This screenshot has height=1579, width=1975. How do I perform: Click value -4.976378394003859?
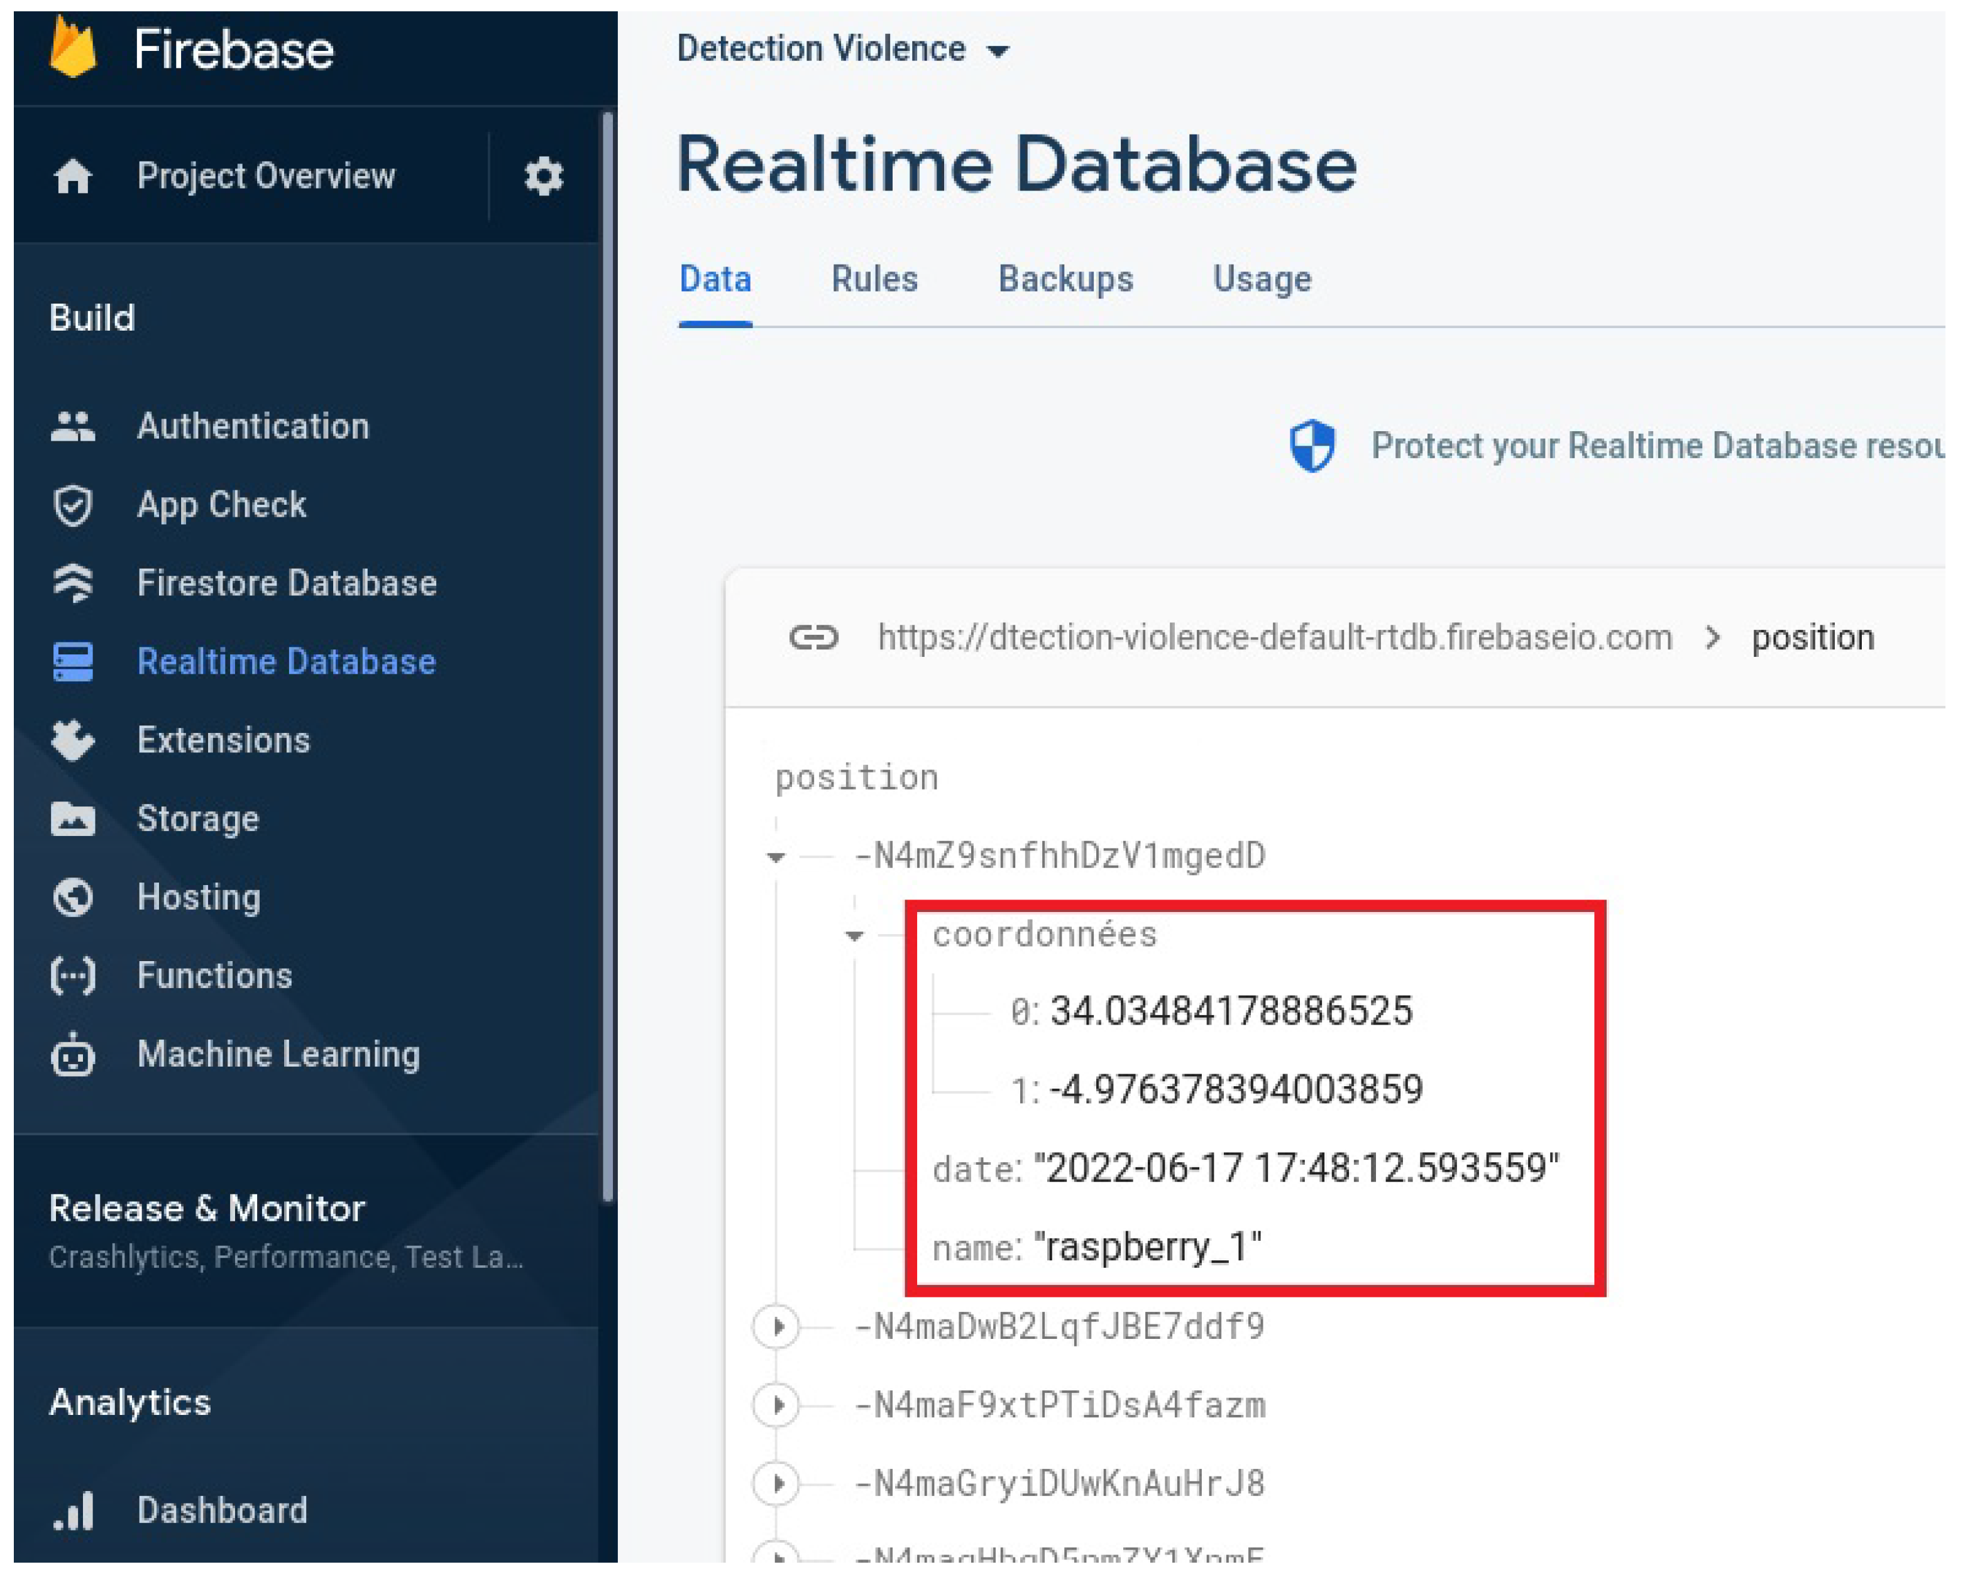[x=1236, y=1090]
